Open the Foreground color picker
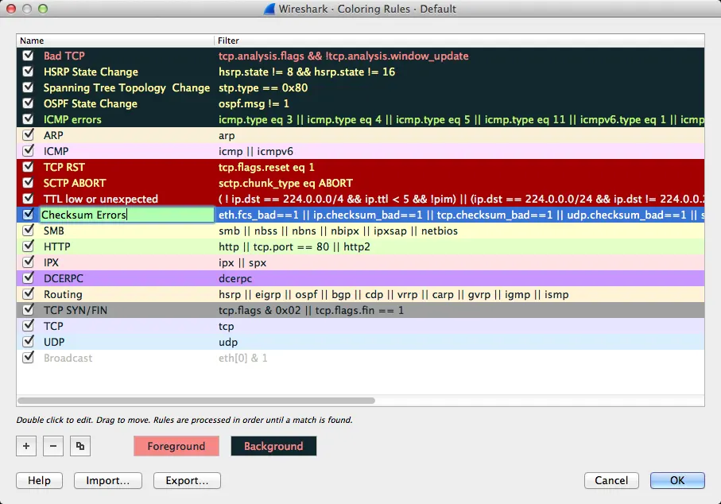Screen dimensions: 721x504 click(x=176, y=446)
